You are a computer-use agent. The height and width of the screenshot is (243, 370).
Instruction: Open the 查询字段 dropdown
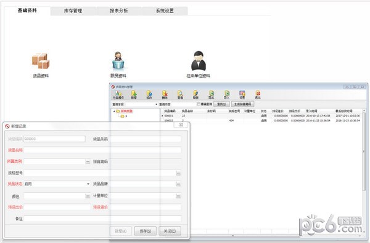pos(142,104)
